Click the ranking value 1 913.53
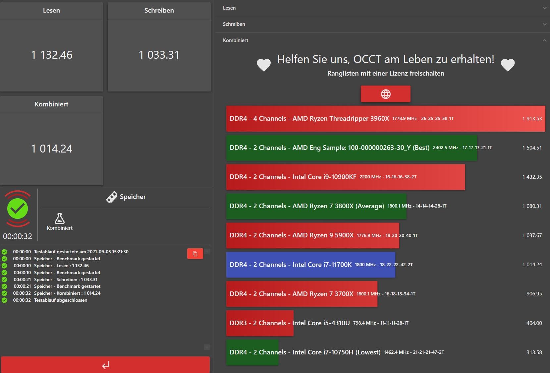550x373 pixels. [532, 119]
